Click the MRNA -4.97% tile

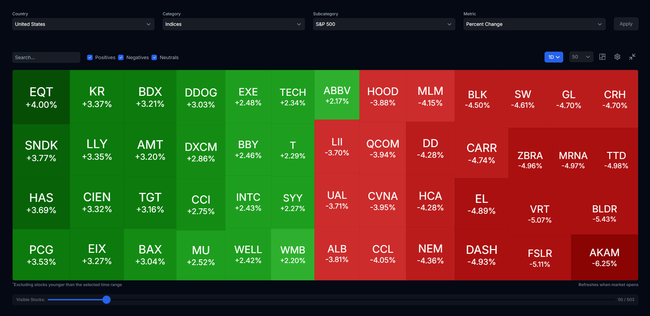pyautogui.click(x=573, y=160)
